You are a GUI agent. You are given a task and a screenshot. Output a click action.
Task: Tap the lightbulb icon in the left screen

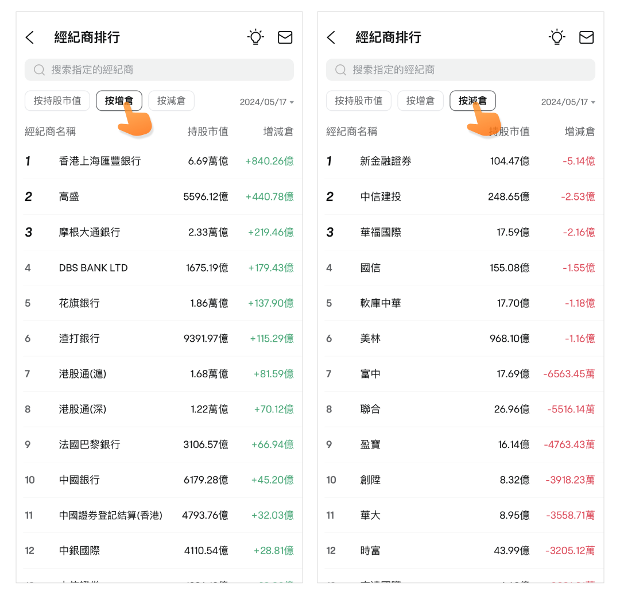pos(255,37)
